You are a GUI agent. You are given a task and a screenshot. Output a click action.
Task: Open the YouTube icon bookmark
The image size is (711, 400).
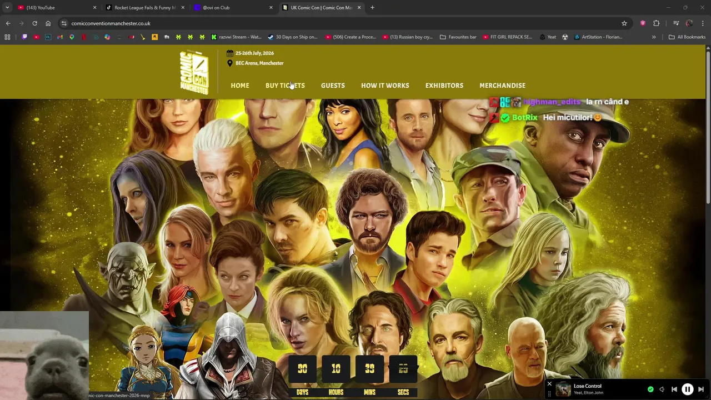click(36, 37)
